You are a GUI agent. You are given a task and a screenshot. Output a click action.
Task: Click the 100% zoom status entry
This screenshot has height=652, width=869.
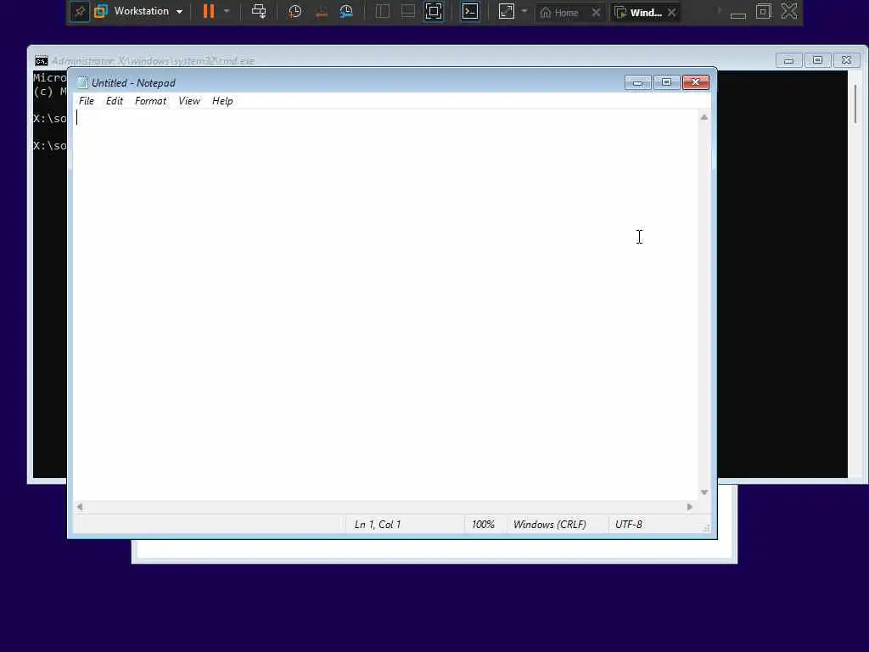point(483,525)
